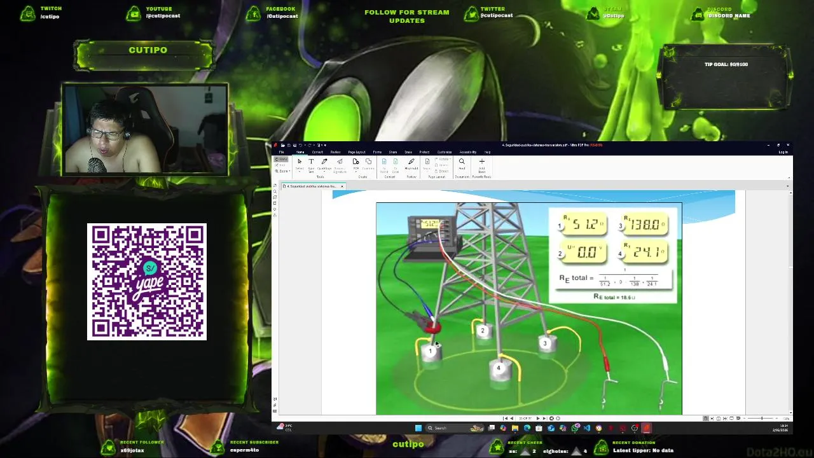Open the Customize ribbon tab
This screenshot has width=814, height=458.
pyautogui.click(x=445, y=152)
